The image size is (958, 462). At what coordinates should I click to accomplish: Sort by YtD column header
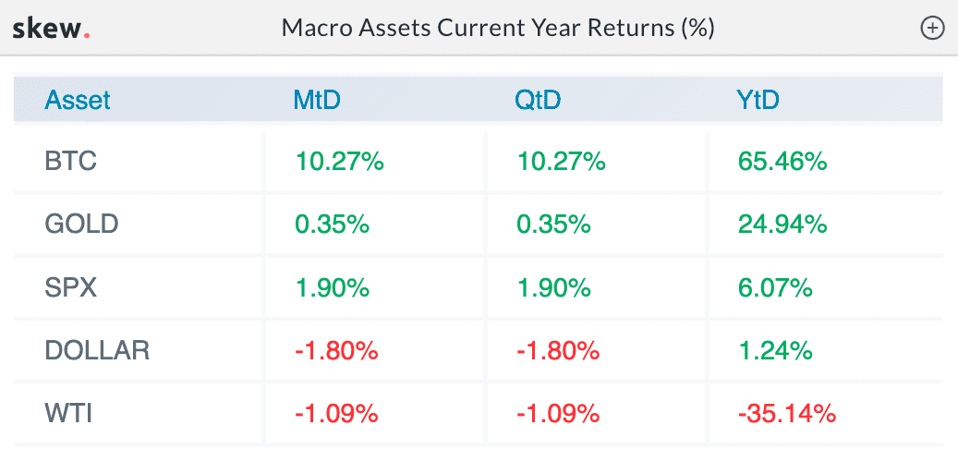(758, 100)
